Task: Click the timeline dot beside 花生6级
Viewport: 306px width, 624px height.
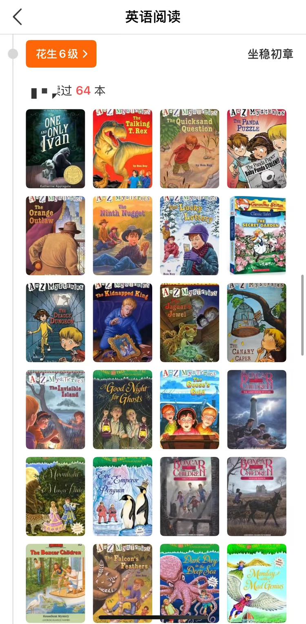Action: 13,54
